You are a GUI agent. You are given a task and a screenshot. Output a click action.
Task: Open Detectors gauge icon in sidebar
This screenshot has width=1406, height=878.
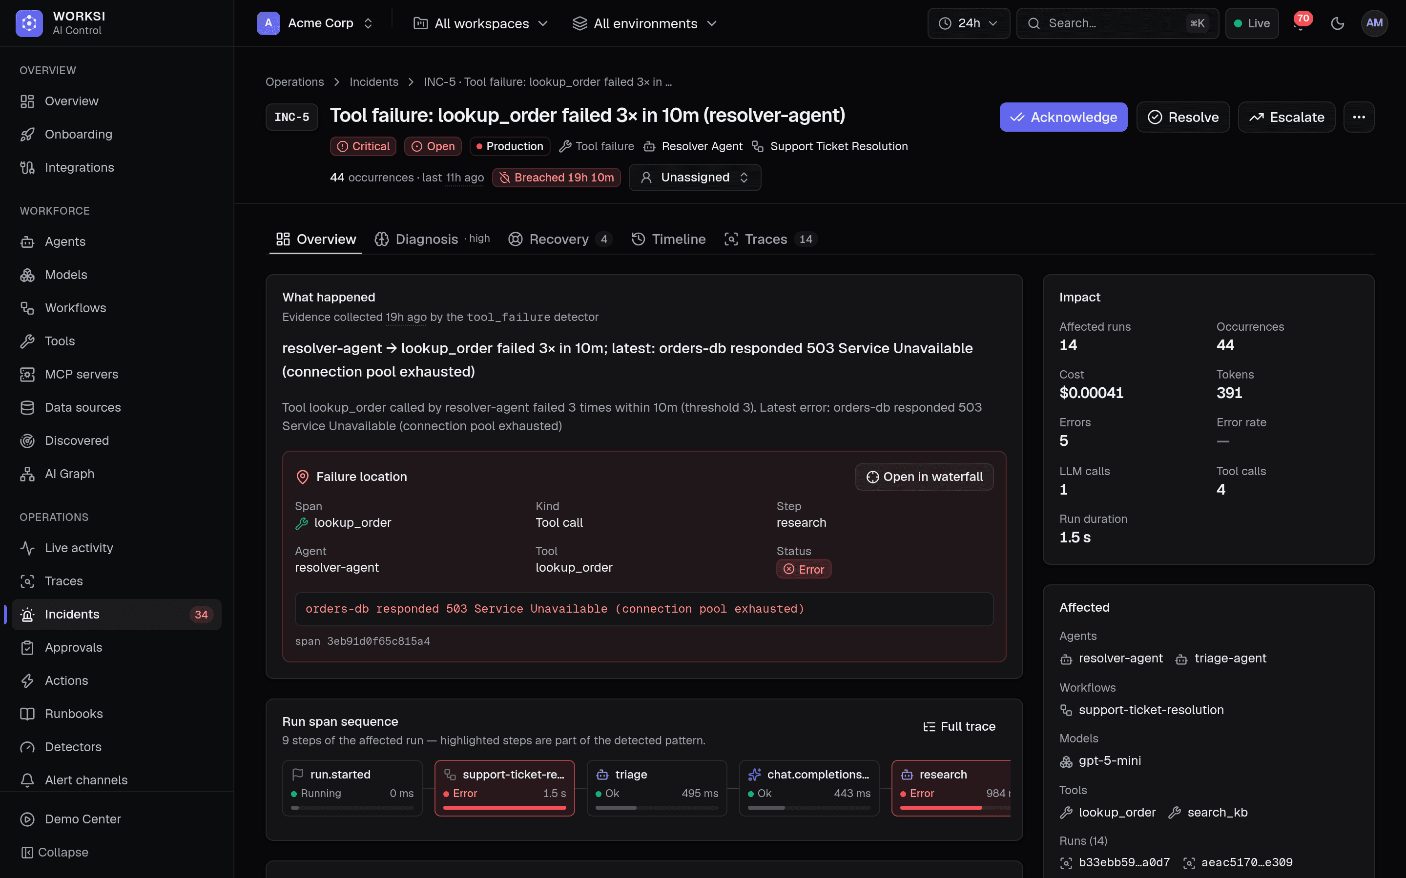[x=27, y=747]
